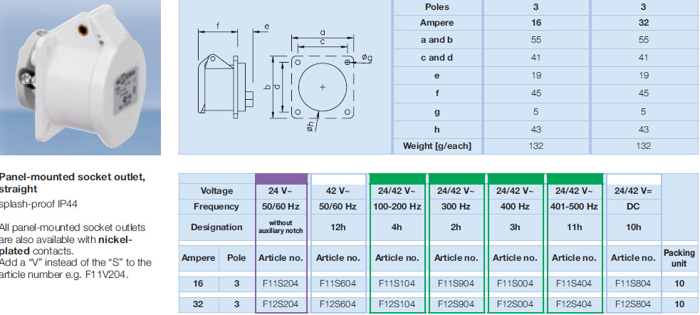700x315 pixels.
Task: Select article number F11S604
Action: click(x=338, y=284)
